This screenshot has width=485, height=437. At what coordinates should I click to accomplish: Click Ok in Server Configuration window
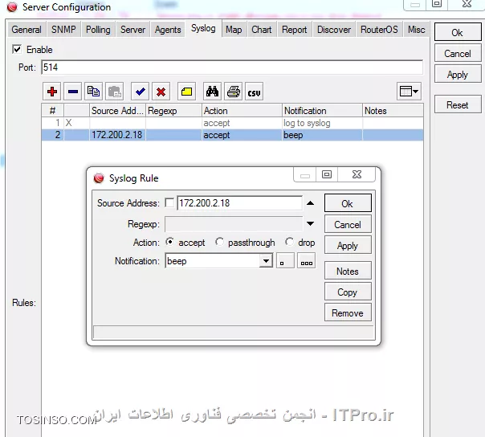458,32
